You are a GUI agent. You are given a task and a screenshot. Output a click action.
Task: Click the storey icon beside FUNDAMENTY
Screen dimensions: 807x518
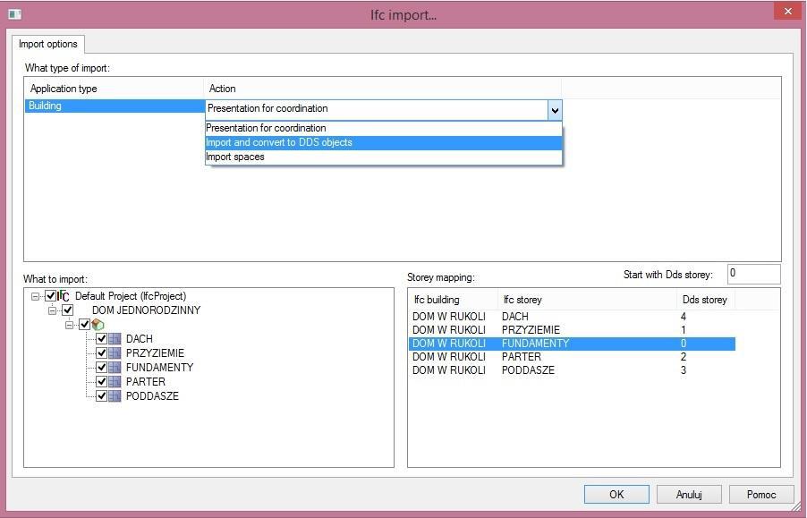click(115, 368)
